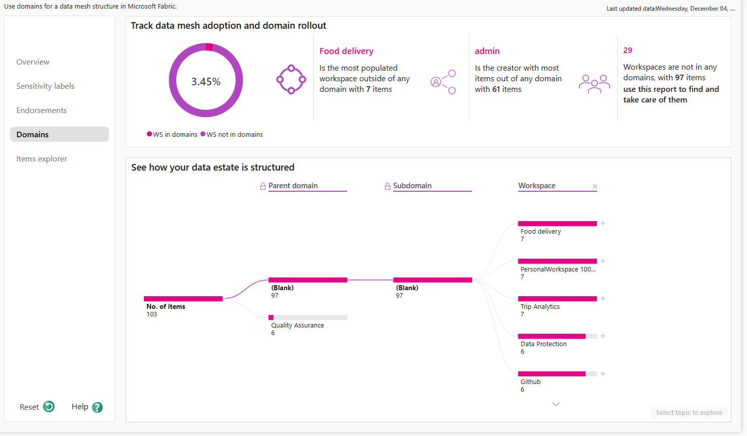This screenshot has height=436, width=747.
Task: Click the domain circle icon near Food delivery
Action: point(291,79)
